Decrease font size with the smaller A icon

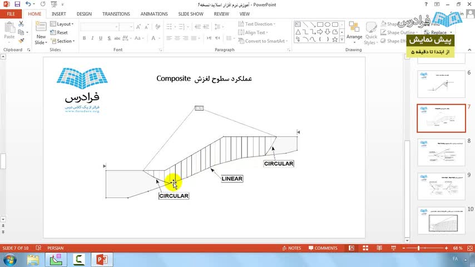146,27
